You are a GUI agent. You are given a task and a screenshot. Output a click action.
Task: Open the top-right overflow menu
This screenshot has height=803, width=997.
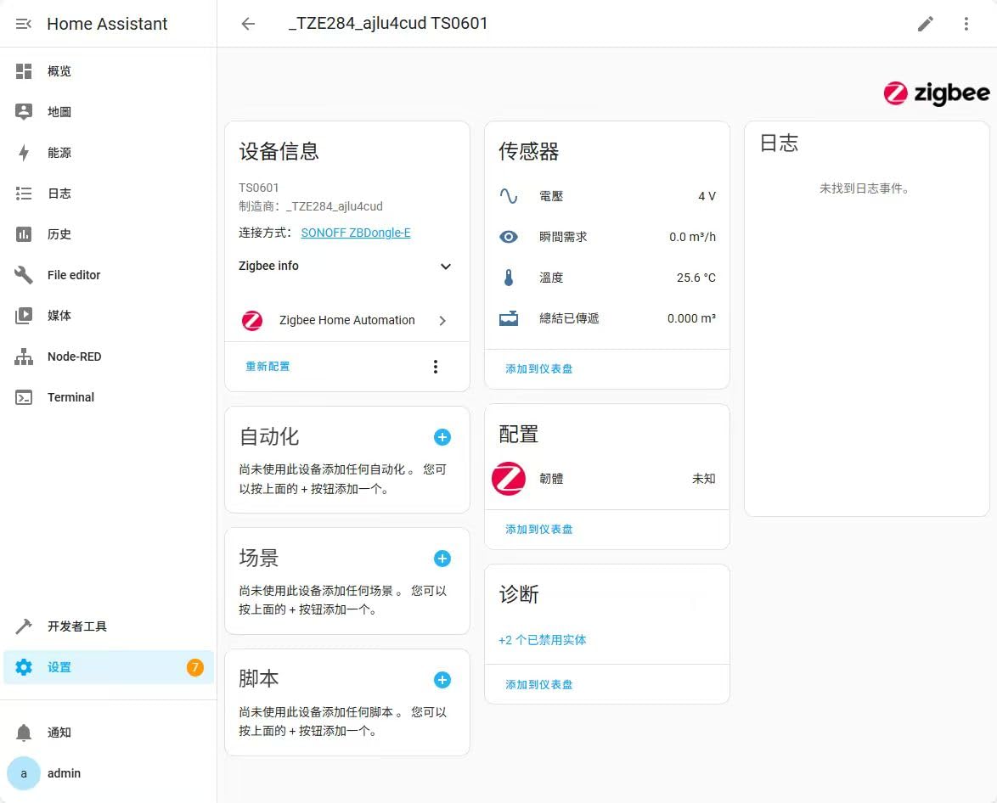(x=966, y=24)
